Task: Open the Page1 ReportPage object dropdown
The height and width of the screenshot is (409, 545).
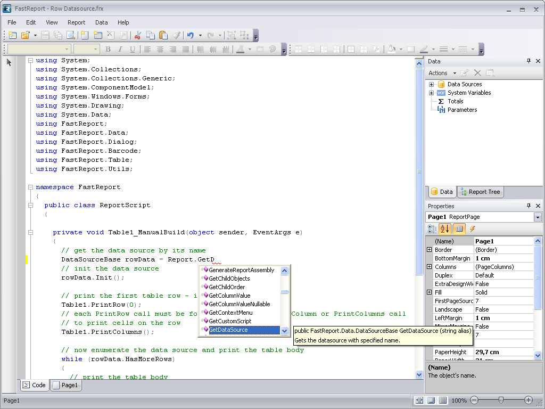Action: 538,217
